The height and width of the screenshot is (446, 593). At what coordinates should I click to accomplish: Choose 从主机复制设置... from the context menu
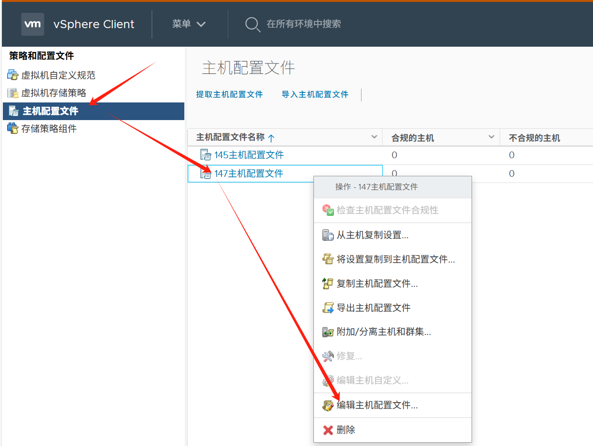[392, 235]
